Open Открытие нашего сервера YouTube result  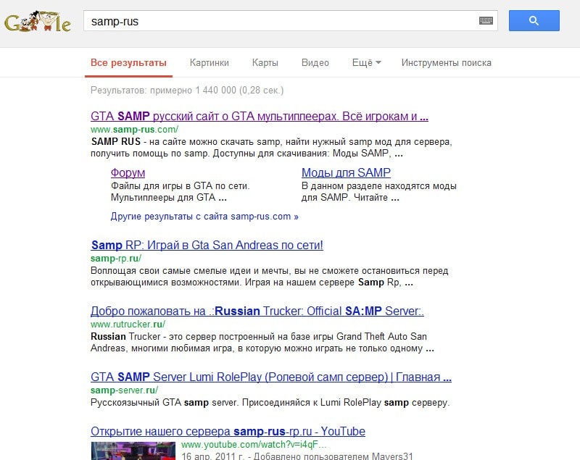[x=228, y=431]
